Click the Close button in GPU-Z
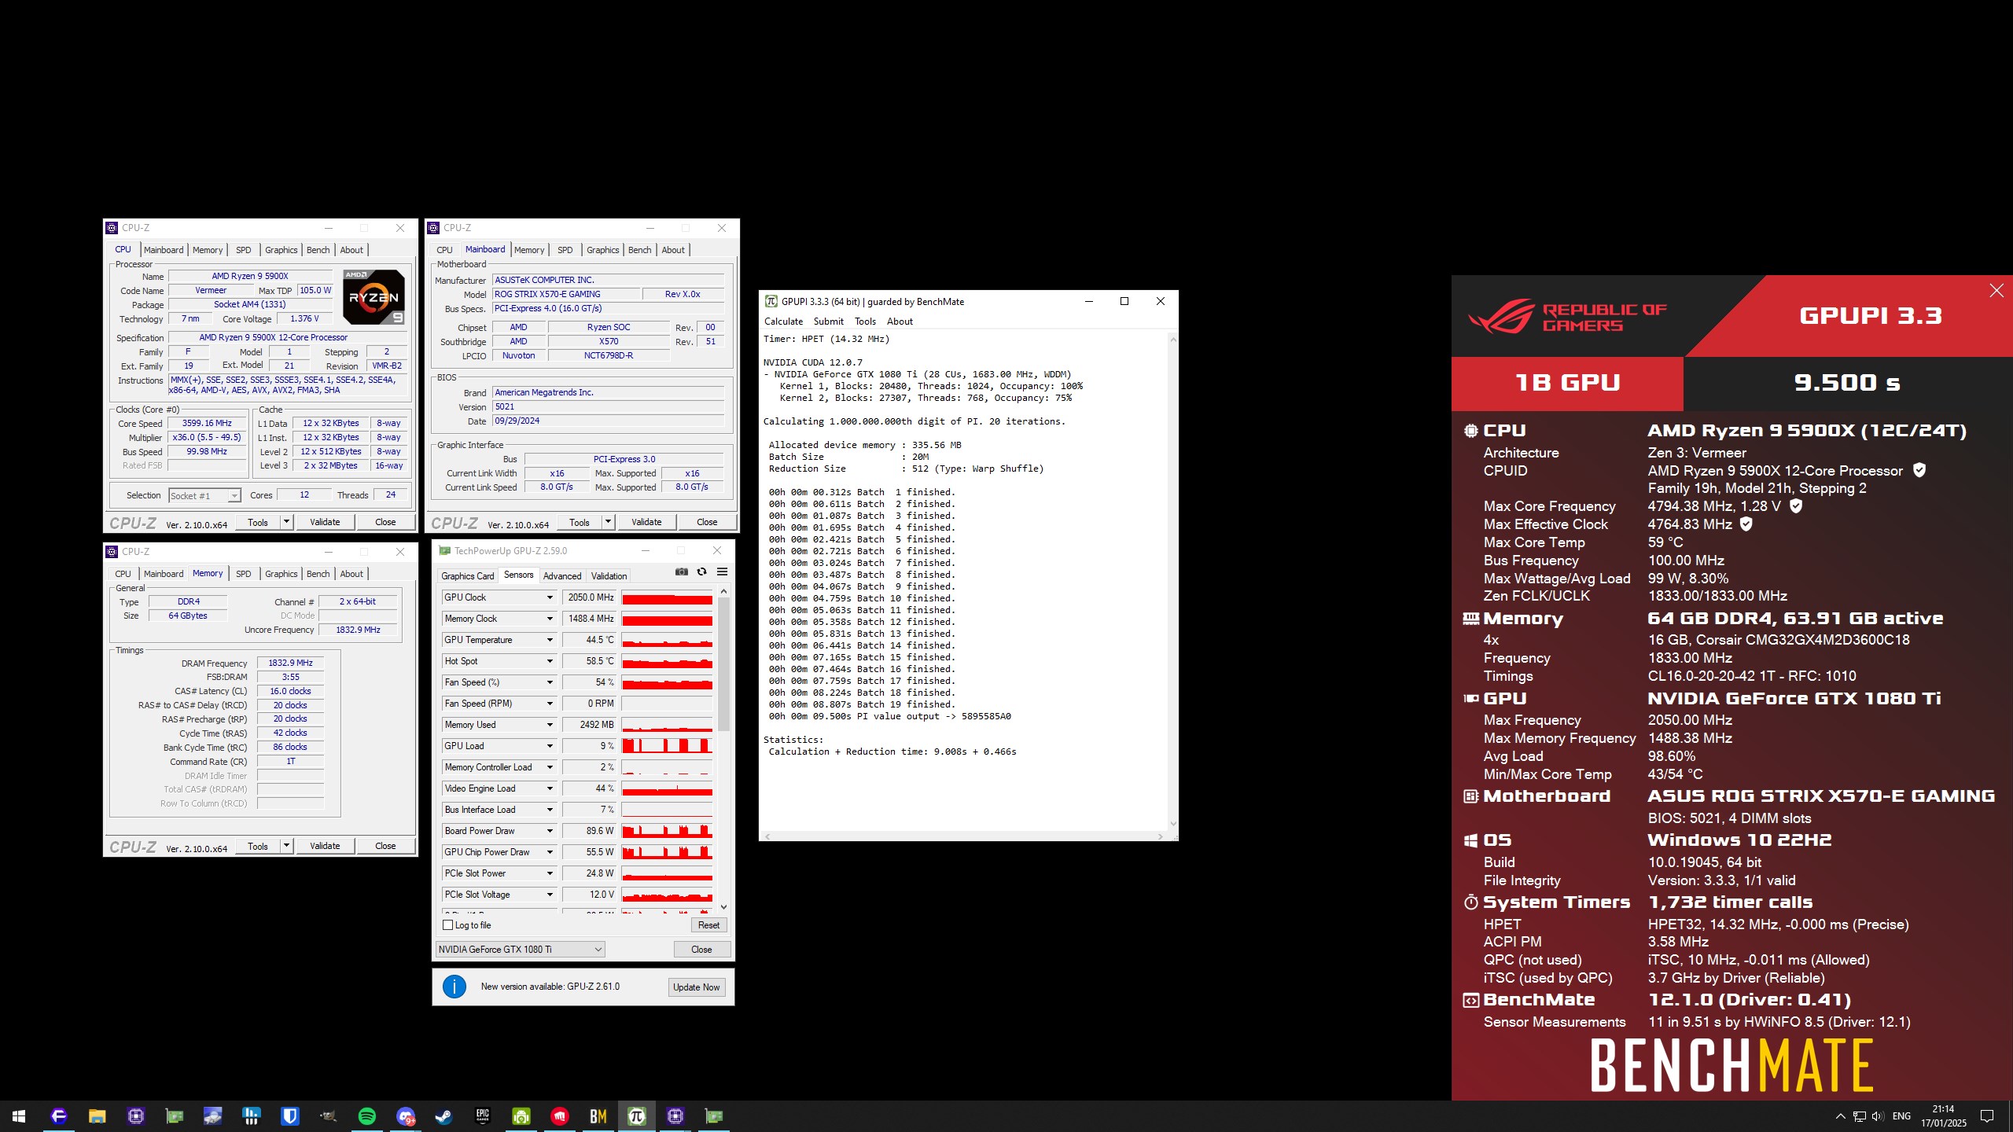2013x1132 pixels. [701, 950]
